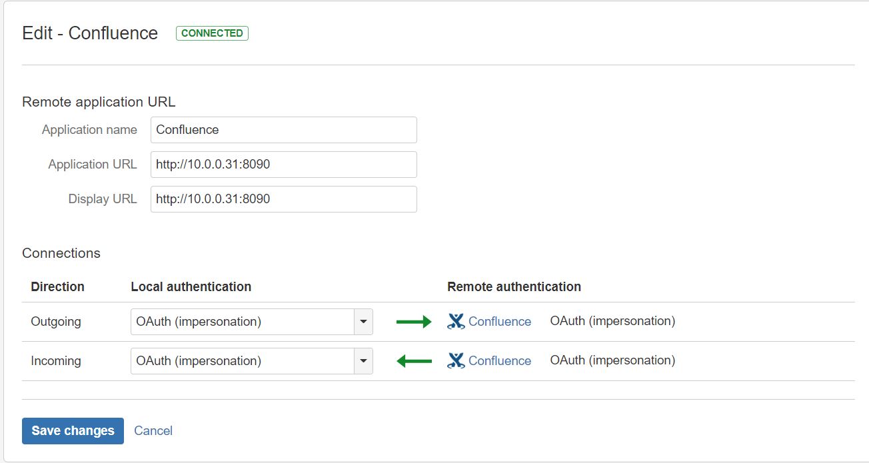Click the Application name label
The height and width of the screenshot is (463, 869).
point(89,130)
